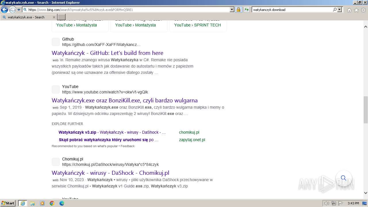Refresh the page with the green arrows

tap(246, 9)
